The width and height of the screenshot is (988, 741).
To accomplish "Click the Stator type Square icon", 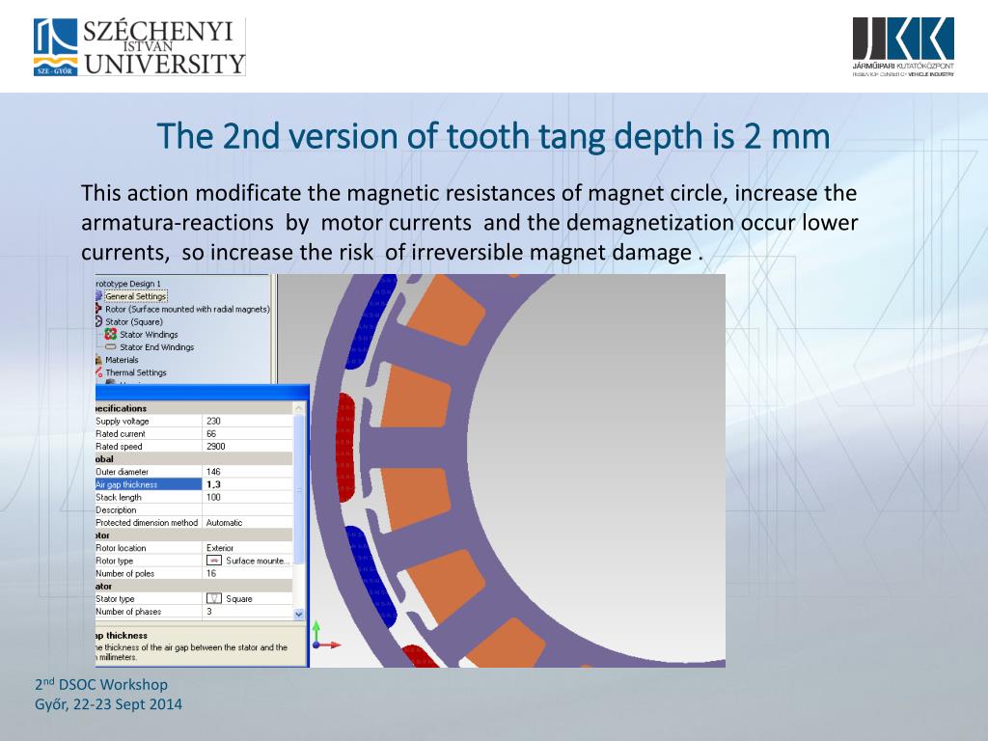I will (214, 598).
